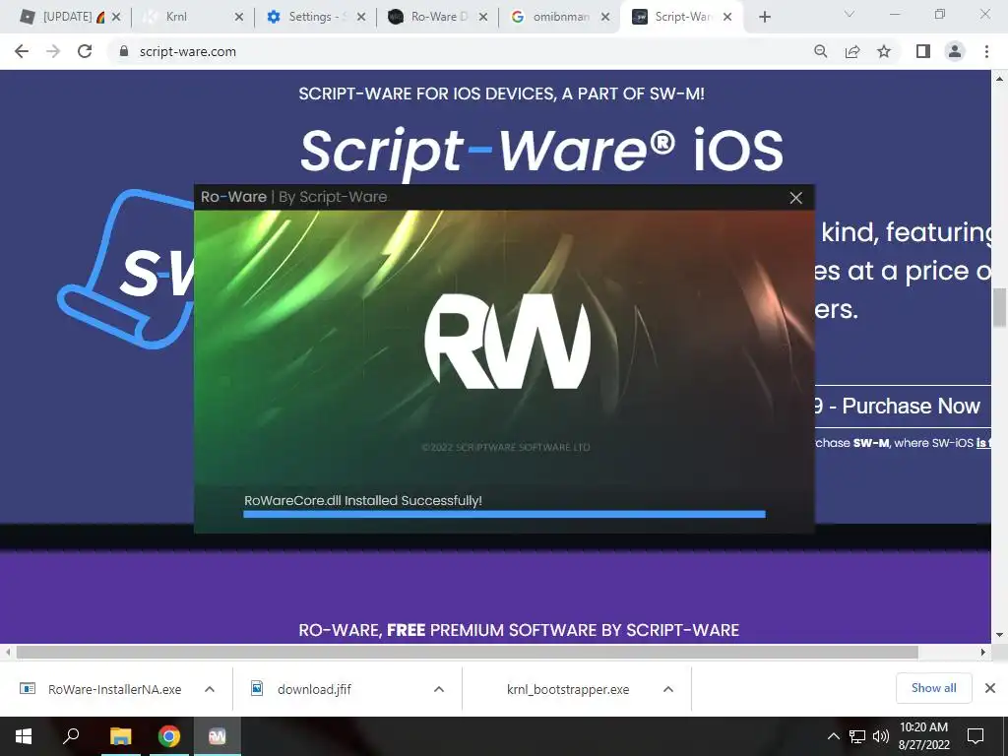Bookmark this page with the star icon
Viewport: 1008px width, 756px height.
point(884,51)
